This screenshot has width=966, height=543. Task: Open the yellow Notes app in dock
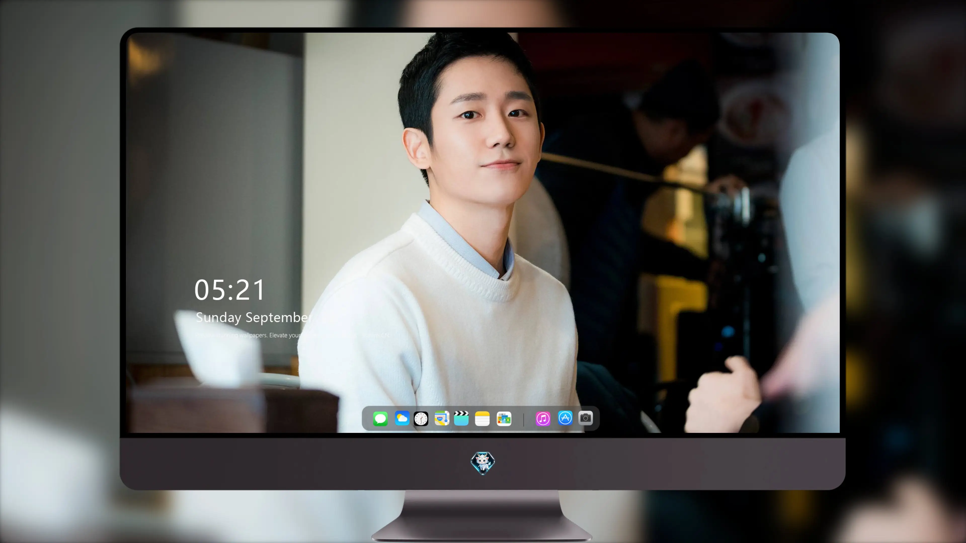pos(482,419)
